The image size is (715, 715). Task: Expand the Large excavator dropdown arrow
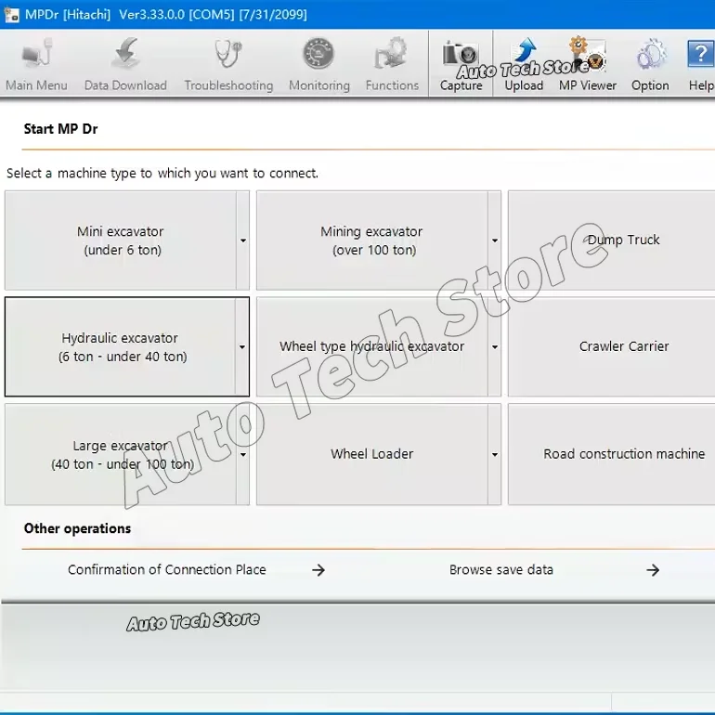(x=243, y=455)
